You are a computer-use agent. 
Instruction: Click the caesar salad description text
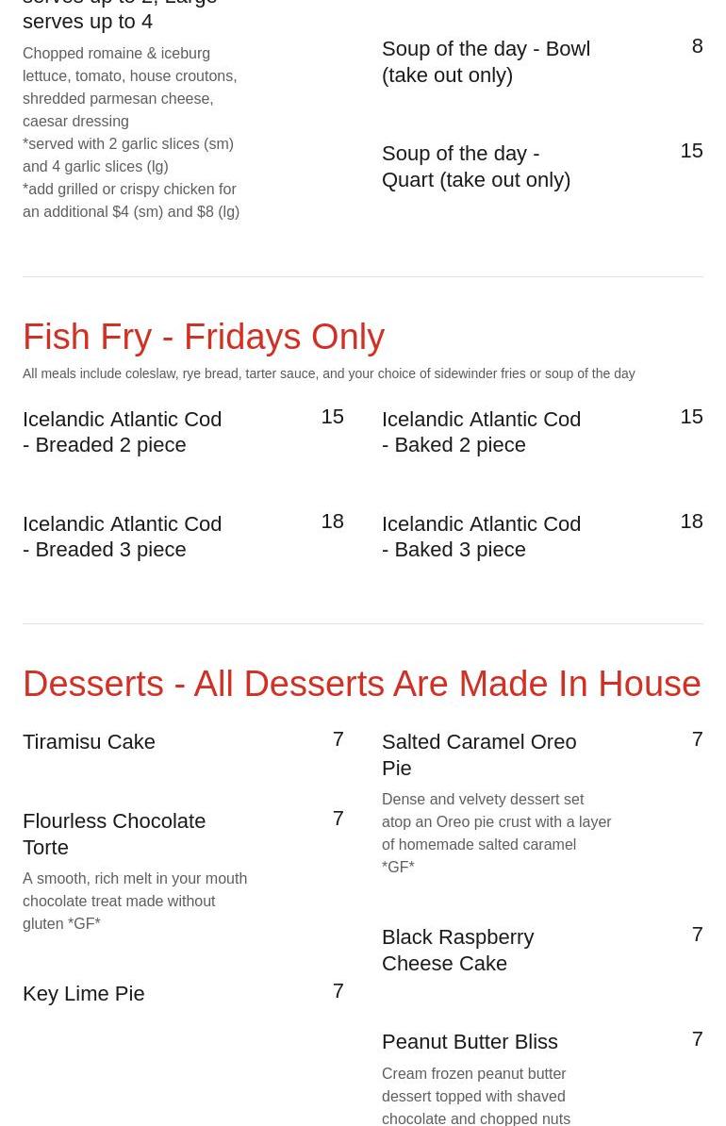click(x=131, y=132)
